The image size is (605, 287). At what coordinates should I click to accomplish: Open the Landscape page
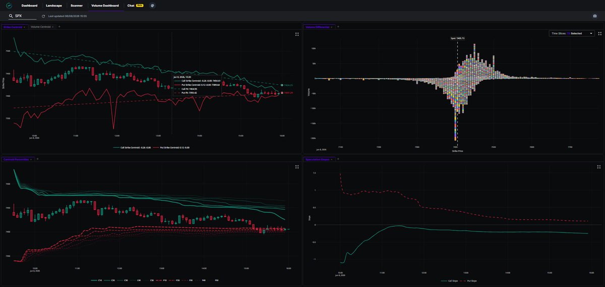tap(54, 6)
